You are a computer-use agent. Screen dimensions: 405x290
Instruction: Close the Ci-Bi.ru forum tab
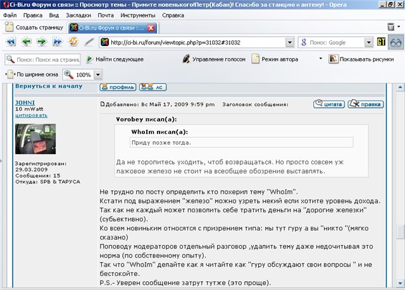pyautogui.click(x=151, y=28)
